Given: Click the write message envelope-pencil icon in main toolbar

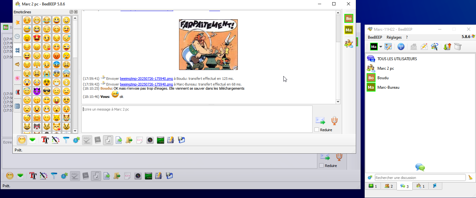Looking at the screenshot, I should (424, 47).
